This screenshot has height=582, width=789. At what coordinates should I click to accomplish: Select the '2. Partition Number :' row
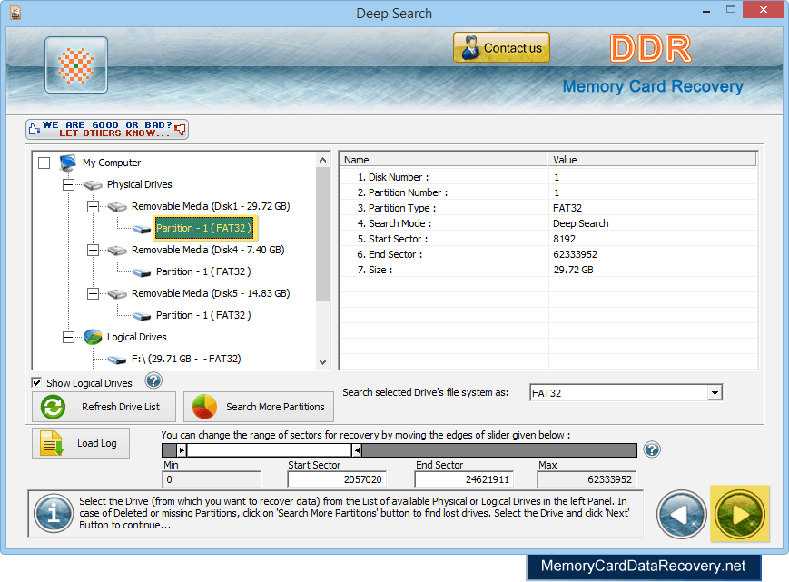click(x=548, y=192)
